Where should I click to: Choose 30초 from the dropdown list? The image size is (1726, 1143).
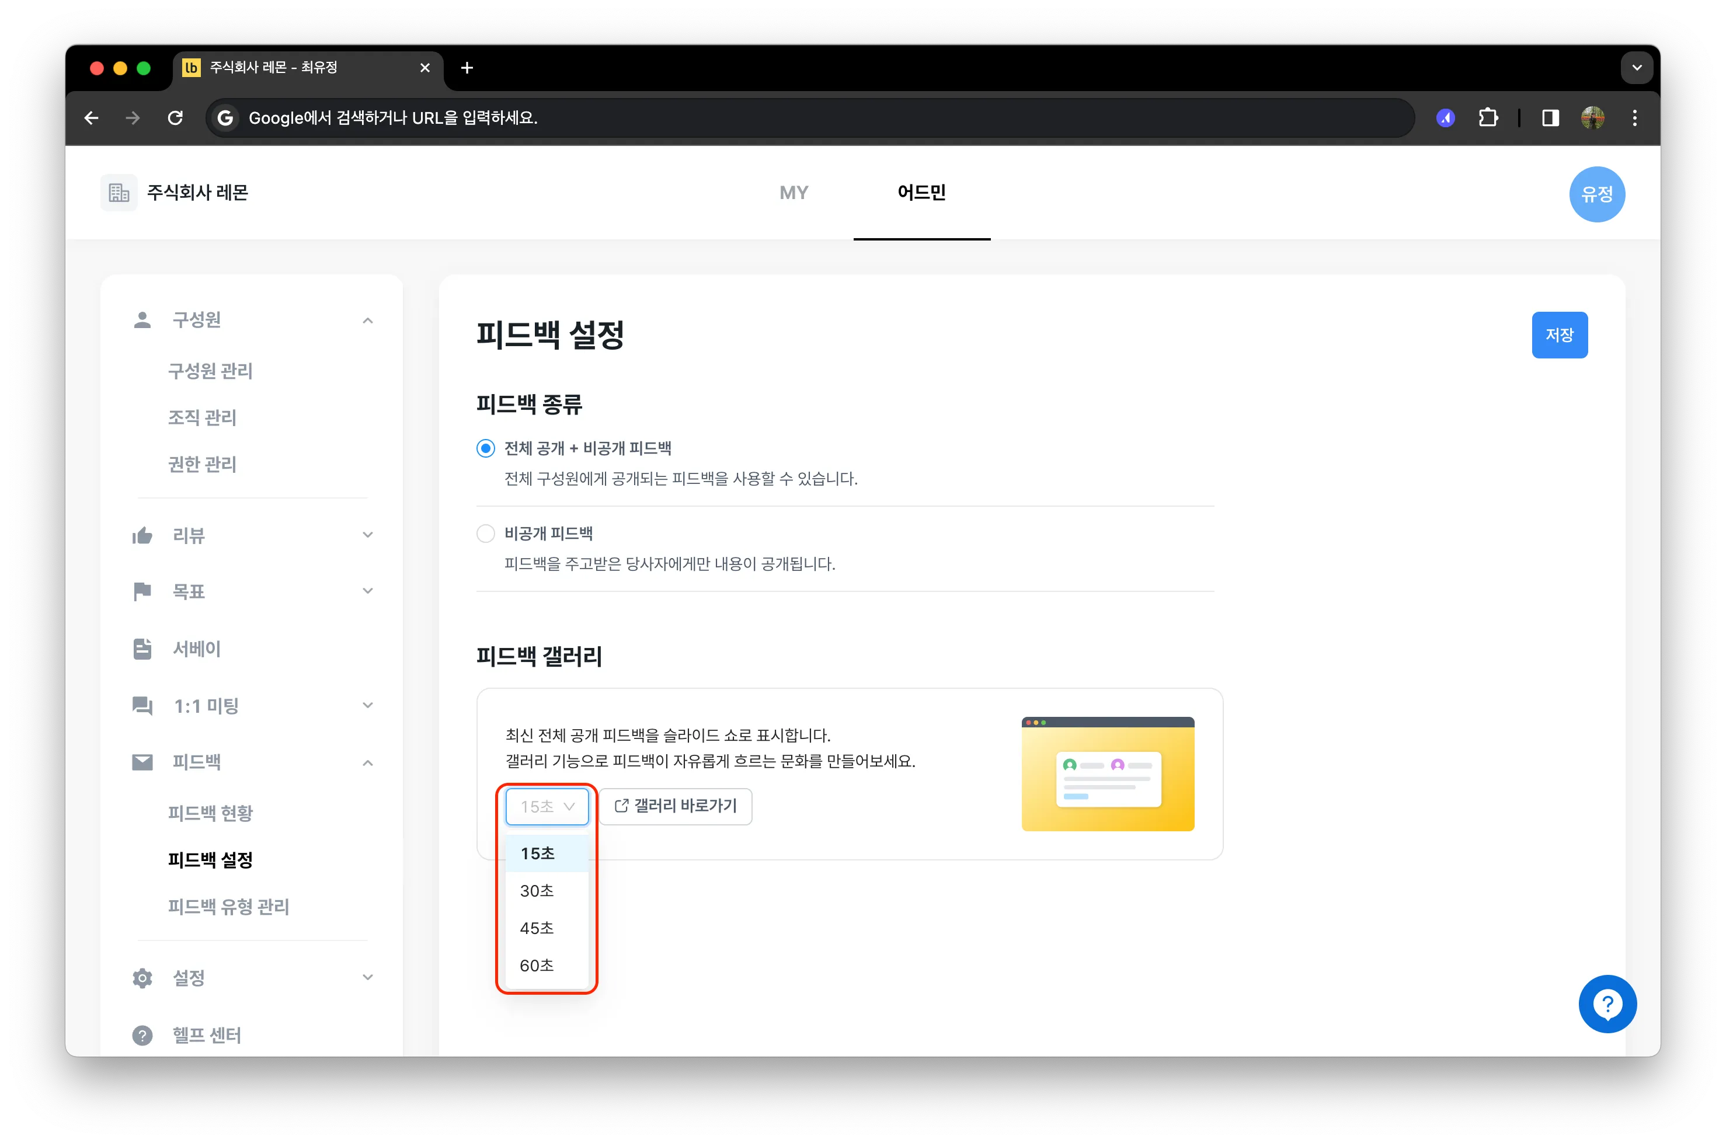547,891
